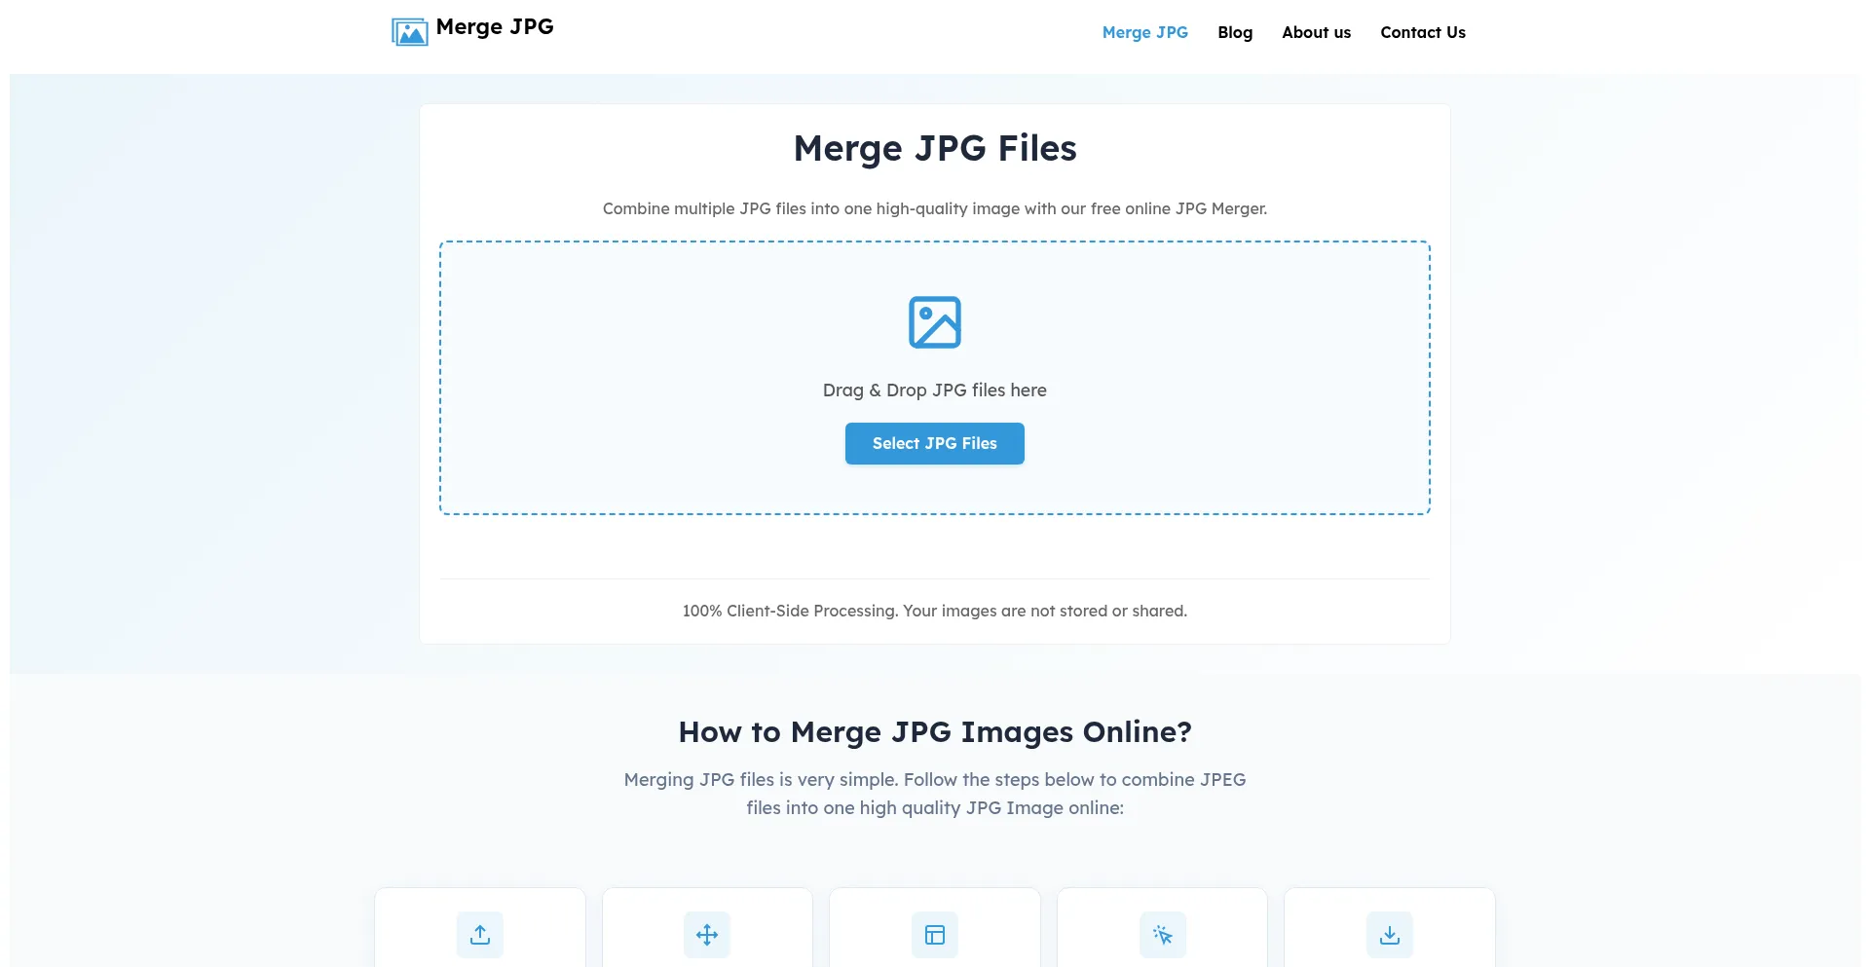Viewport: 1870px width, 967px height.
Task: Click the Merge JPG logo icon
Action: pyautogui.click(x=409, y=31)
